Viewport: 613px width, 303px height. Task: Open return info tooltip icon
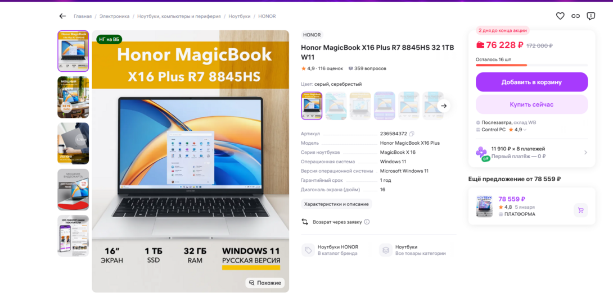[x=367, y=222]
